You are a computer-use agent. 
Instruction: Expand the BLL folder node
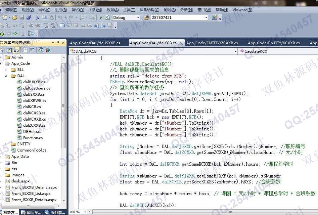point(6,70)
